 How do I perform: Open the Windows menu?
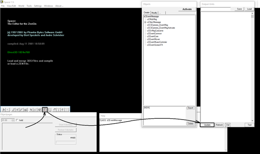48,6
